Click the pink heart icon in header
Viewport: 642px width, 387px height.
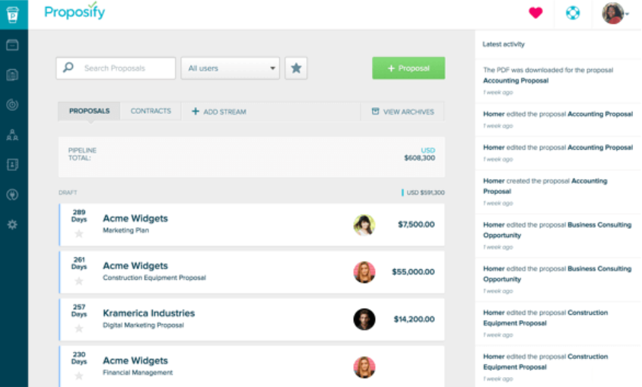click(x=536, y=13)
